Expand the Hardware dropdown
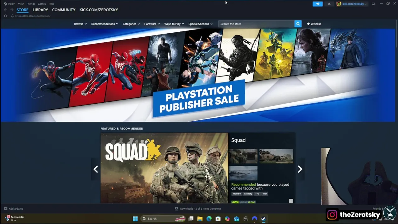Viewport: 398px width, 224px height. (152, 24)
